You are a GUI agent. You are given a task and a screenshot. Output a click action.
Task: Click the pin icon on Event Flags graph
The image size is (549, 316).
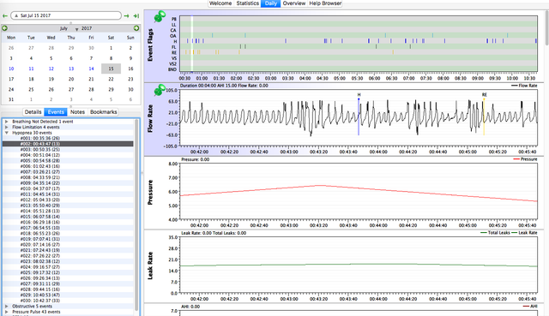point(160,16)
